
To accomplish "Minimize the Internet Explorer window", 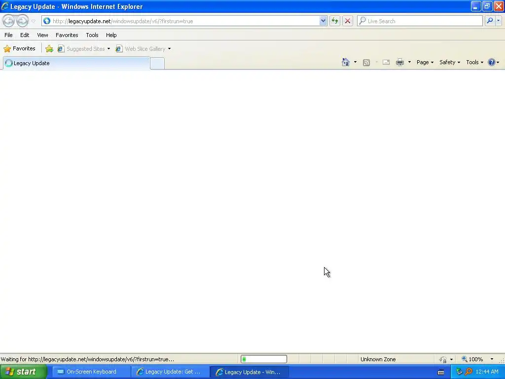I will (475, 6).
